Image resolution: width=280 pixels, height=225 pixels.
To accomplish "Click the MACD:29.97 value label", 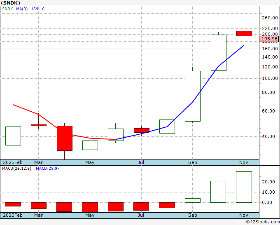I will (48, 169).
